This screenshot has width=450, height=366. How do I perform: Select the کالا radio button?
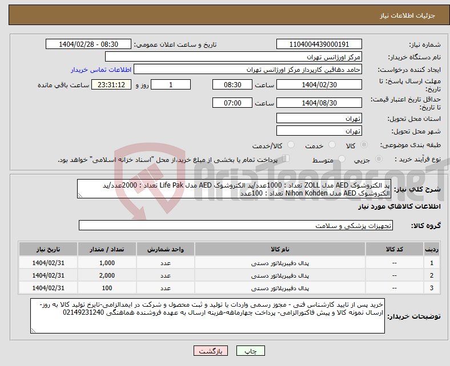pyautogui.click(x=364, y=145)
